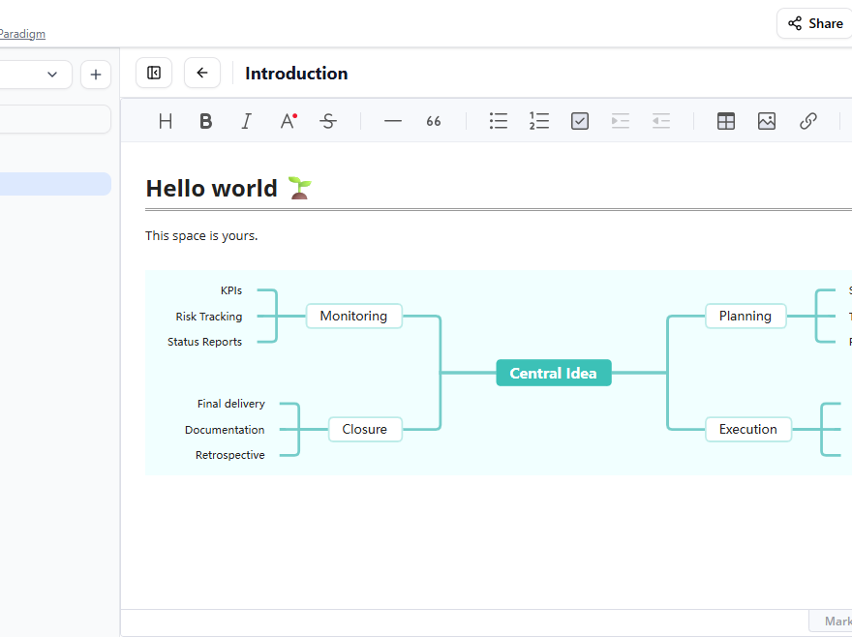This screenshot has width=852, height=637.
Task: Open the text color tool
Action: pos(287,120)
